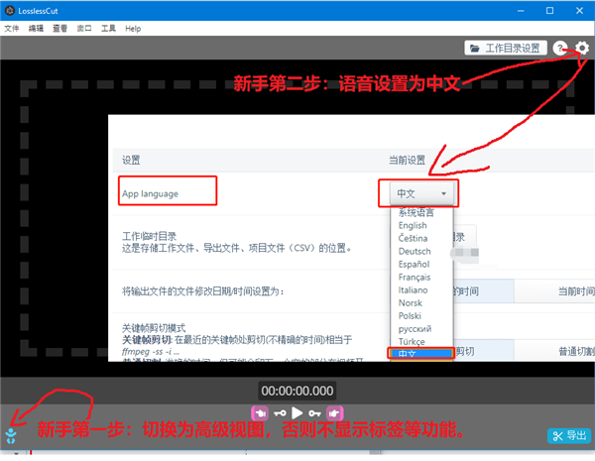This screenshot has height=461, width=595.
Task: Select the 当前时间 option
Action: (554, 291)
